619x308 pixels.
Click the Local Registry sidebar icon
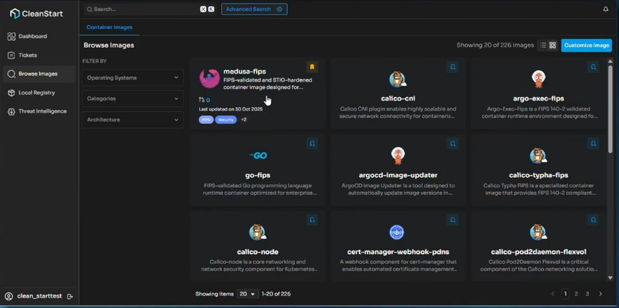pos(11,93)
